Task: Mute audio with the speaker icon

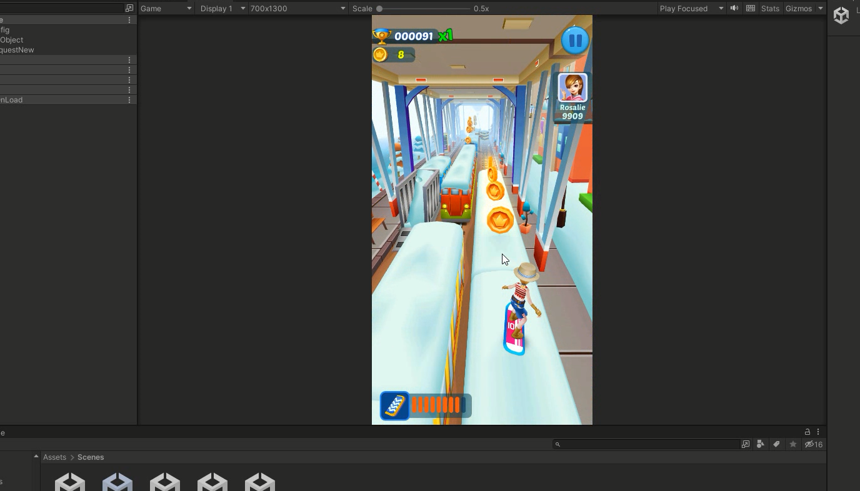Action: tap(734, 8)
